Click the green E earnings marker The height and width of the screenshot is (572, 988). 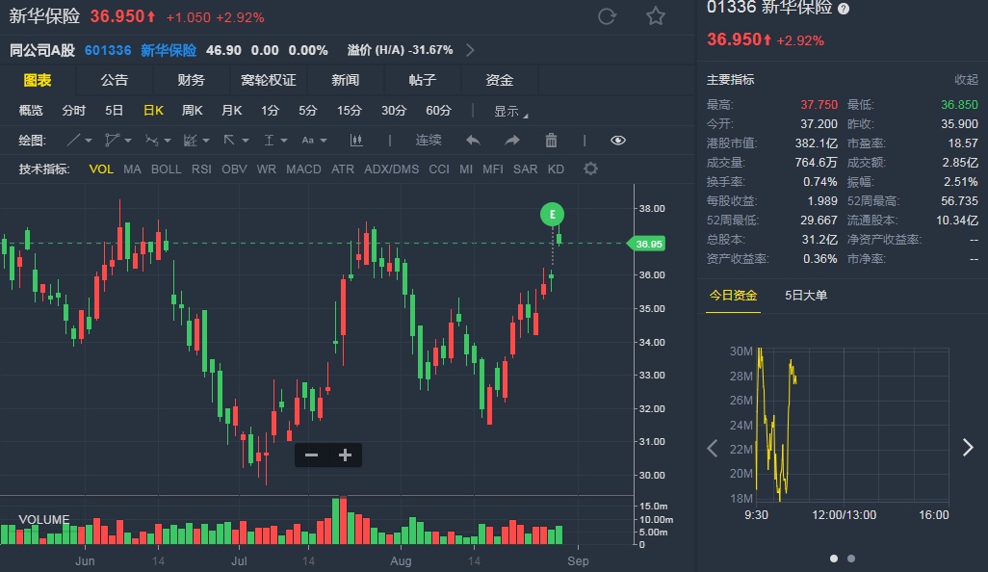553,213
